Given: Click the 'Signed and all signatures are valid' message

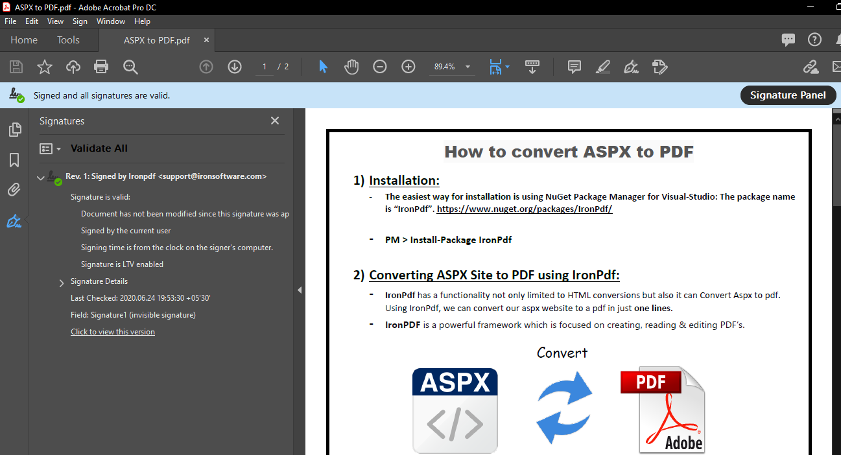Looking at the screenshot, I should 102,95.
